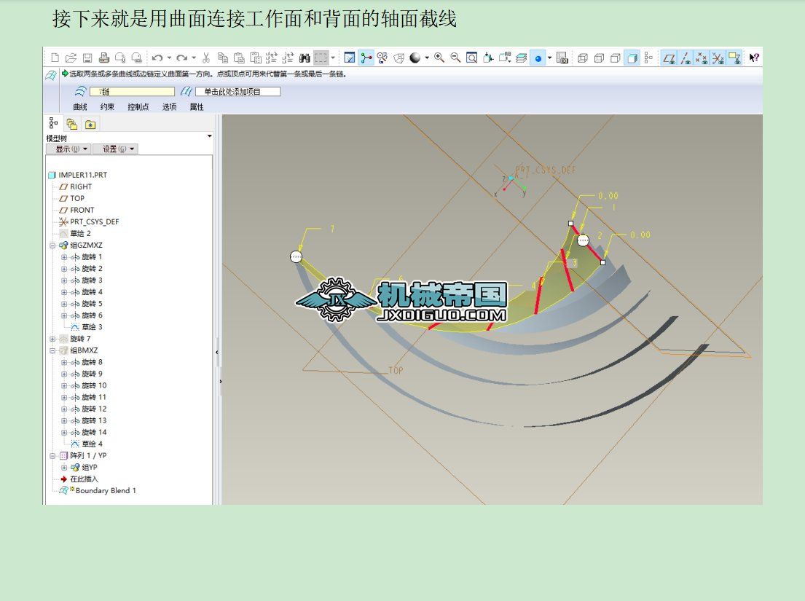This screenshot has height=601, width=805.
Task: Save the model with the floppy icon
Action: pyautogui.click(x=87, y=58)
